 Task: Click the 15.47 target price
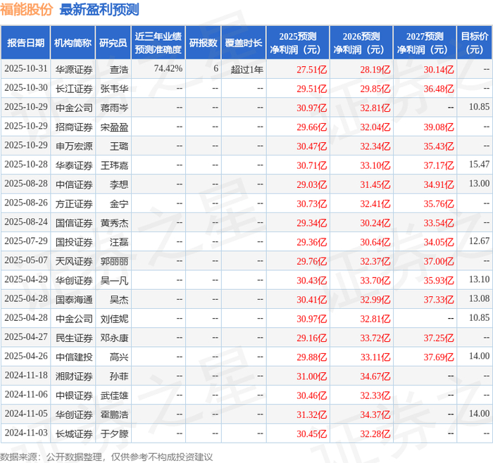pyautogui.click(x=479, y=164)
